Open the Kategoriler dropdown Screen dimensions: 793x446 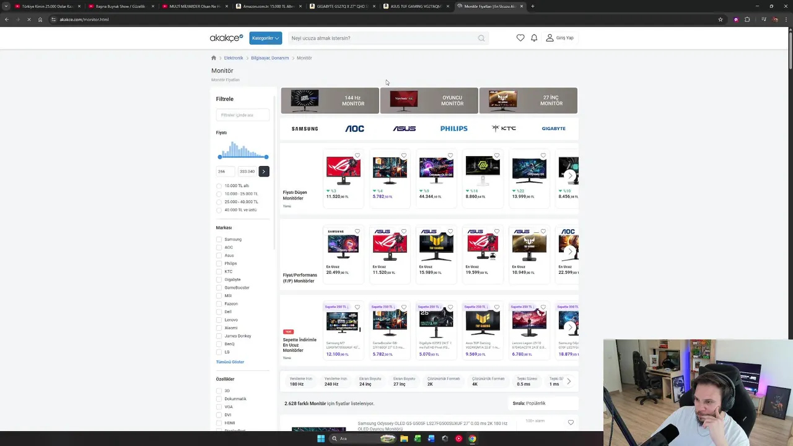tap(266, 38)
